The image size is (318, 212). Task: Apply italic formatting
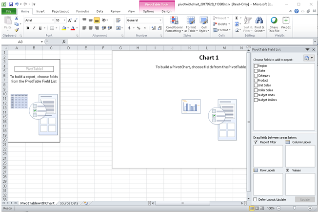[34, 28]
